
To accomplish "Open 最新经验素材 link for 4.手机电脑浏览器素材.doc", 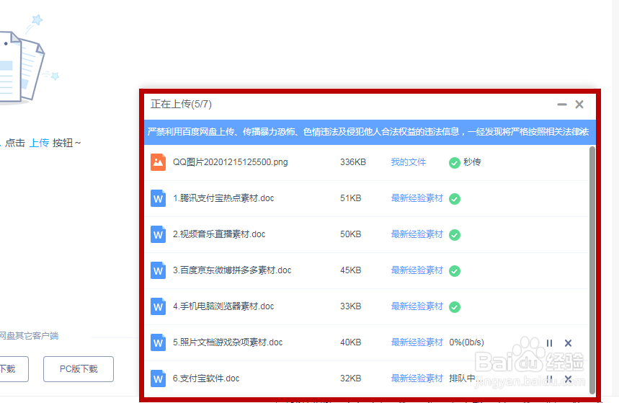I will coord(417,306).
